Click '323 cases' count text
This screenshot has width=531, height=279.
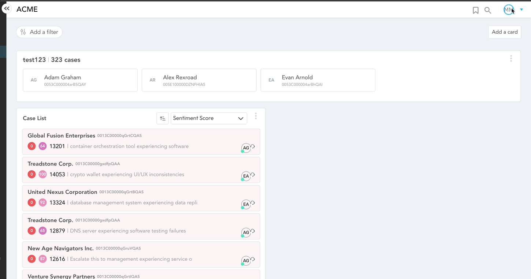pos(66,60)
